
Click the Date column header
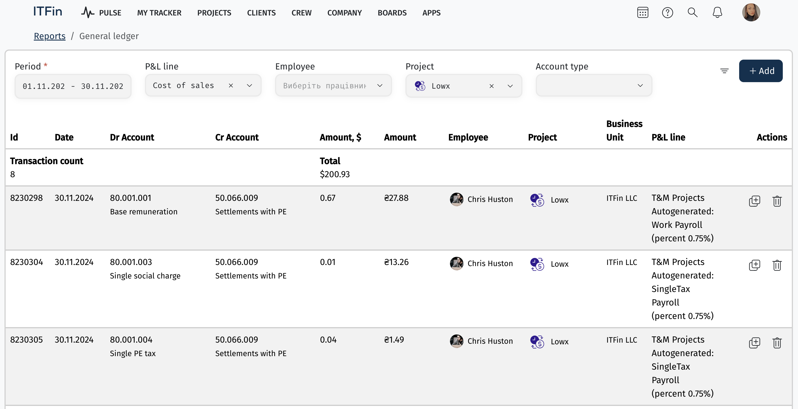pos(64,137)
